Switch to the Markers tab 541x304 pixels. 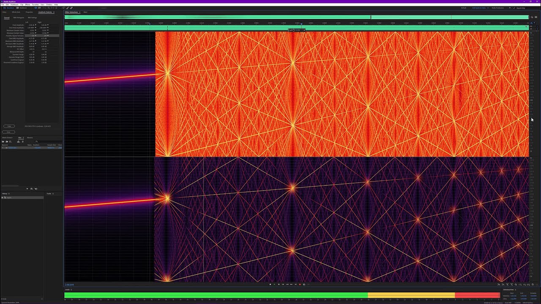[30, 138]
